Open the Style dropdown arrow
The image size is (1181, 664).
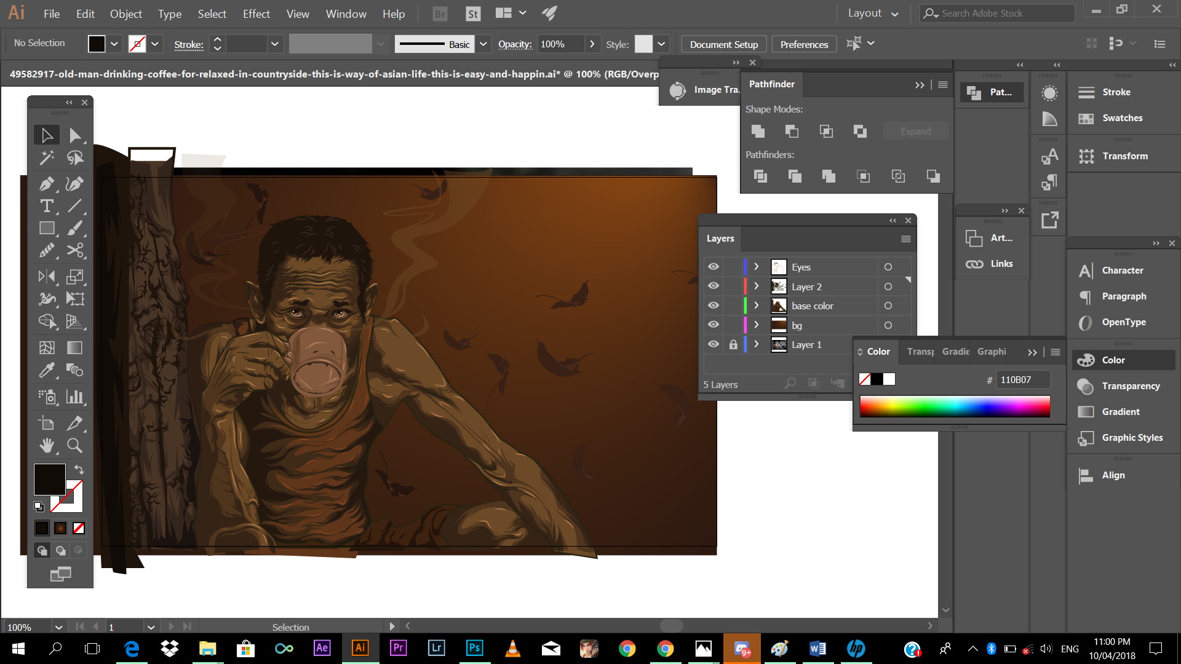pyautogui.click(x=661, y=44)
